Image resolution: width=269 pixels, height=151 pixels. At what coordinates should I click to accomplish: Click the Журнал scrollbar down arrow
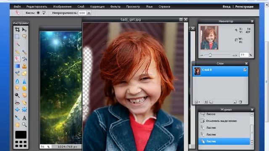click(x=252, y=143)
